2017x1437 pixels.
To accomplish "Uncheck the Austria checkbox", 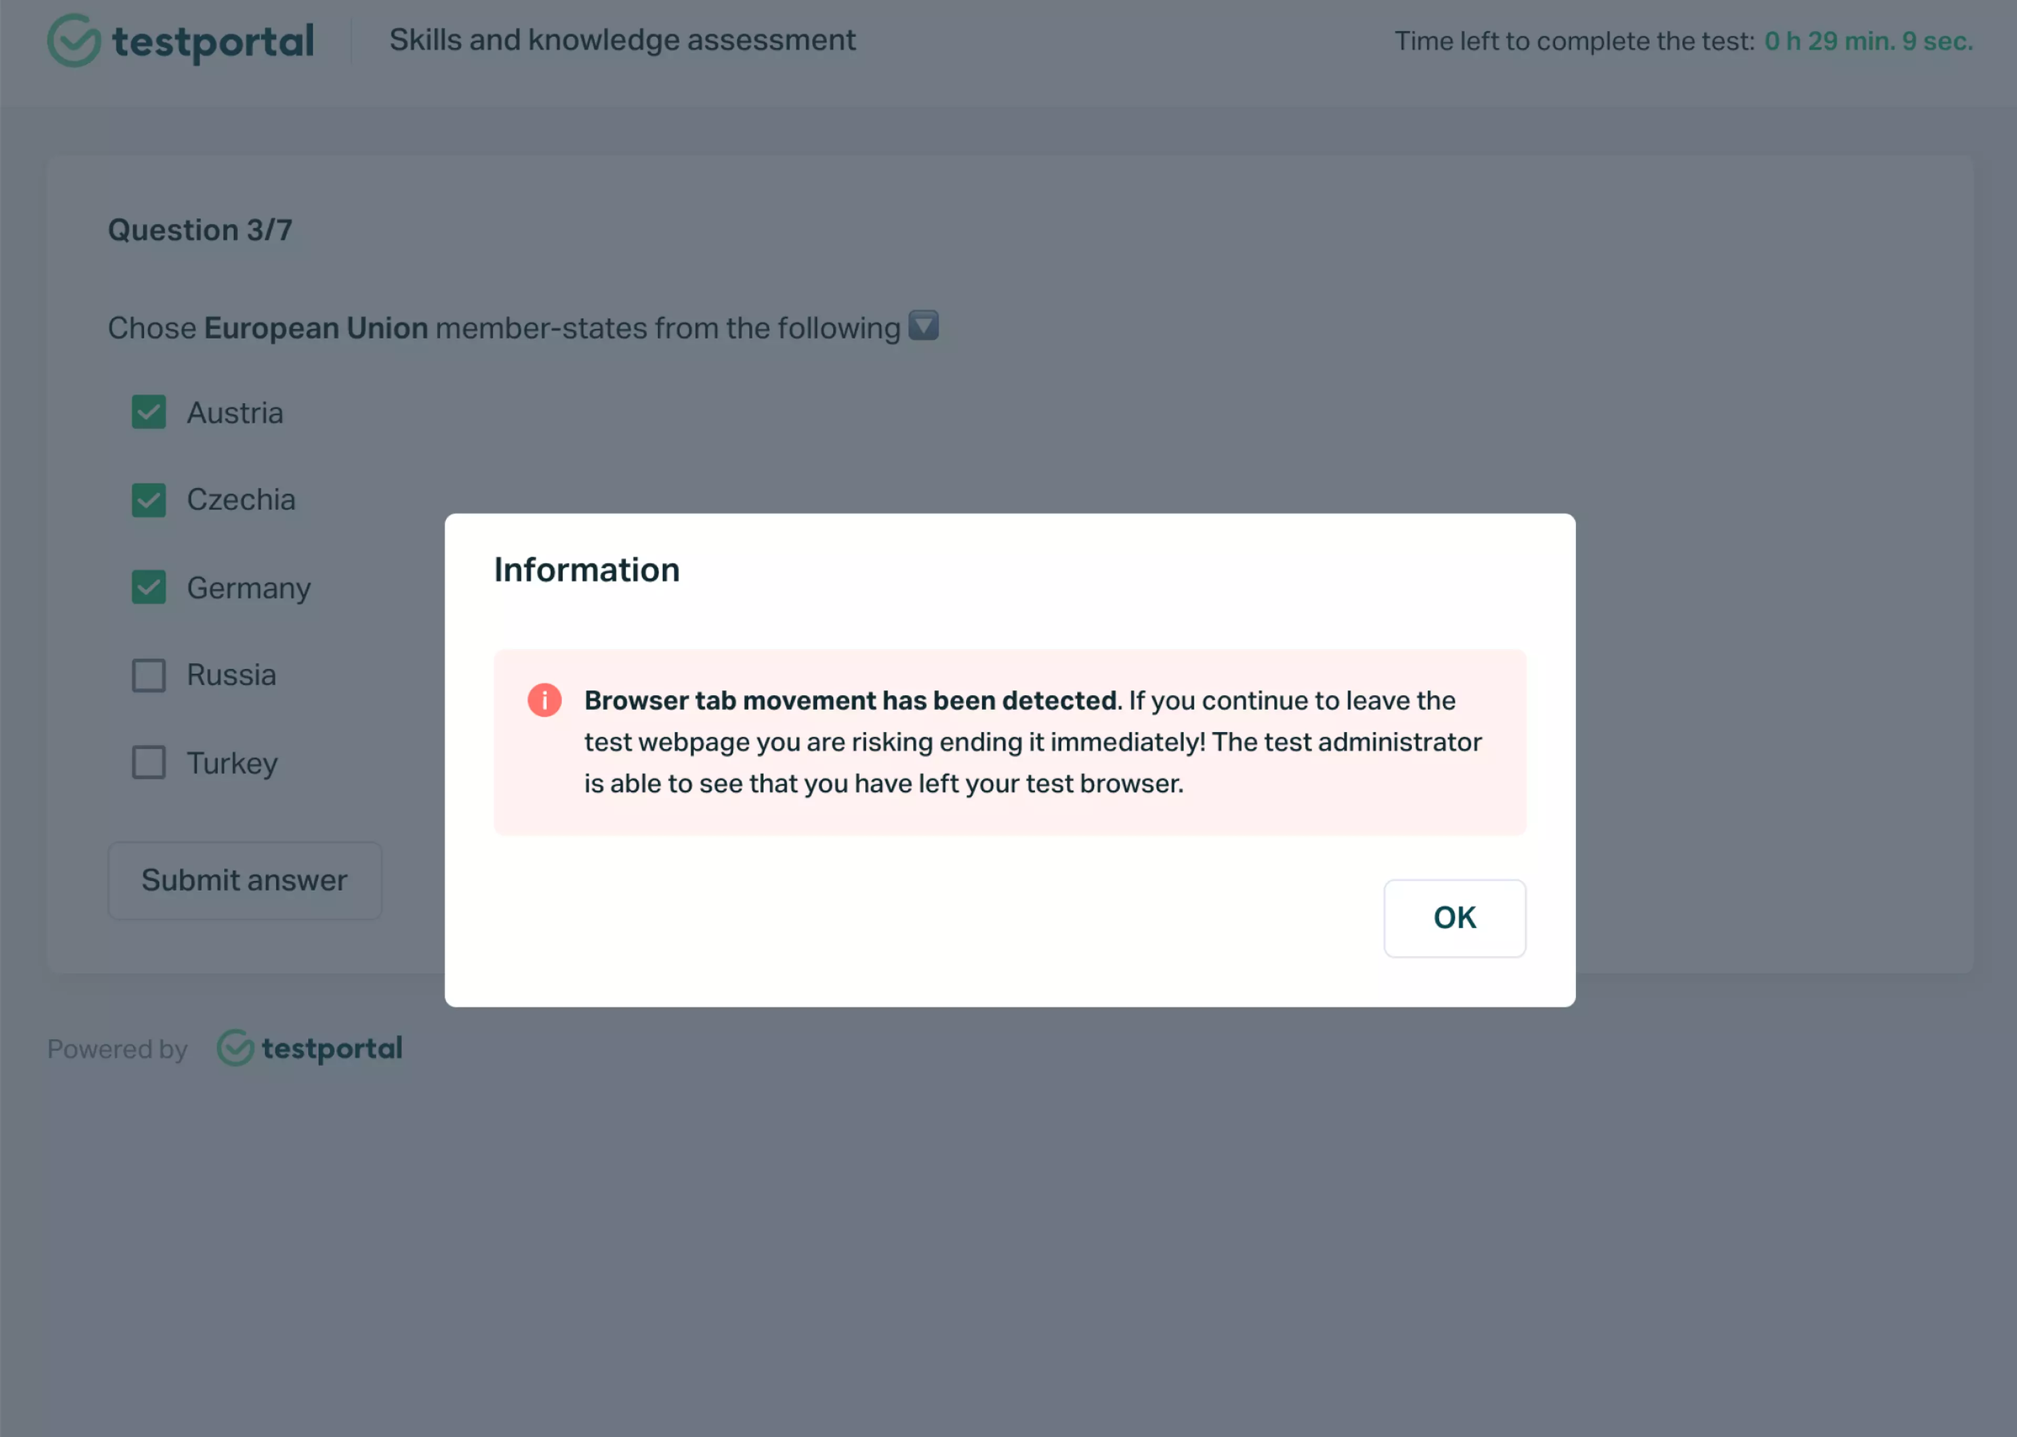I will (x=149, y=412).
